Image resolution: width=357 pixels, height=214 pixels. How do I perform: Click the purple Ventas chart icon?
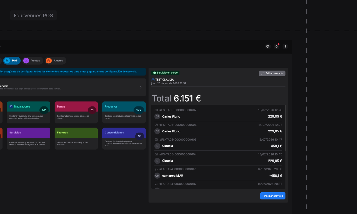pos(26,61)
